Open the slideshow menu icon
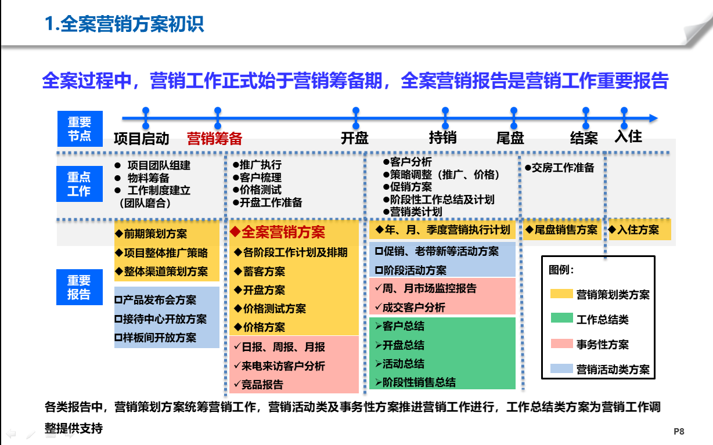Image resolution: width=713 pixels, height=445 pixels. (x=51, y=435)
